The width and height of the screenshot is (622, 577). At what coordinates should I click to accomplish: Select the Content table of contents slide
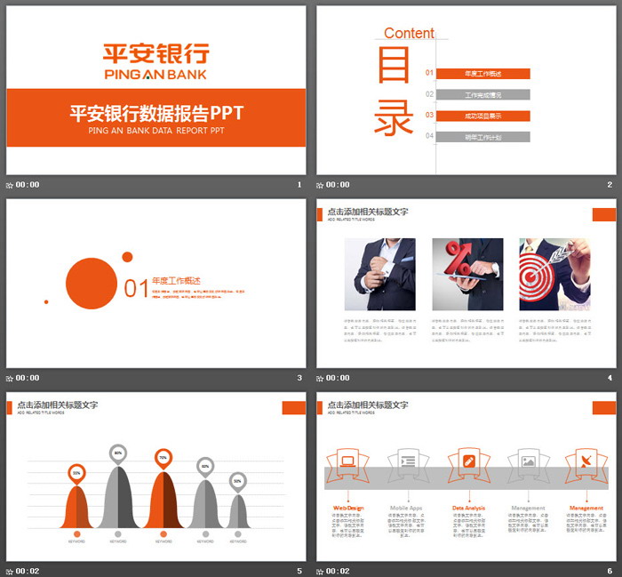[466, 91]
